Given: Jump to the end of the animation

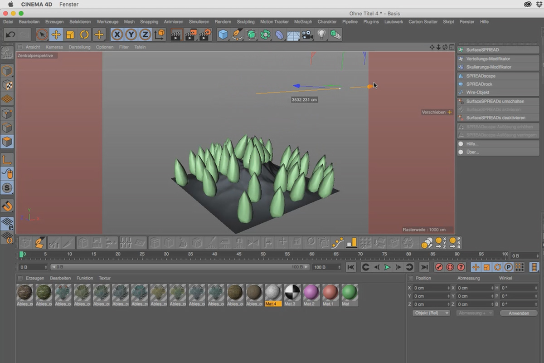Looking at the screenshot, I should (424, 267).
